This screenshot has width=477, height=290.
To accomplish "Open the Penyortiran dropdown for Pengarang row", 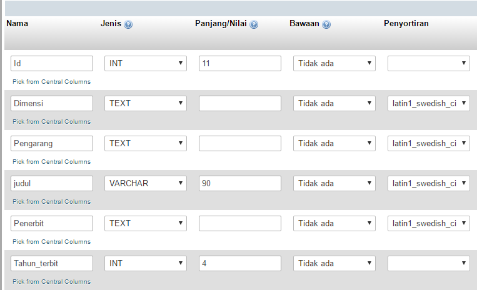I will click(x=428, y=143).
